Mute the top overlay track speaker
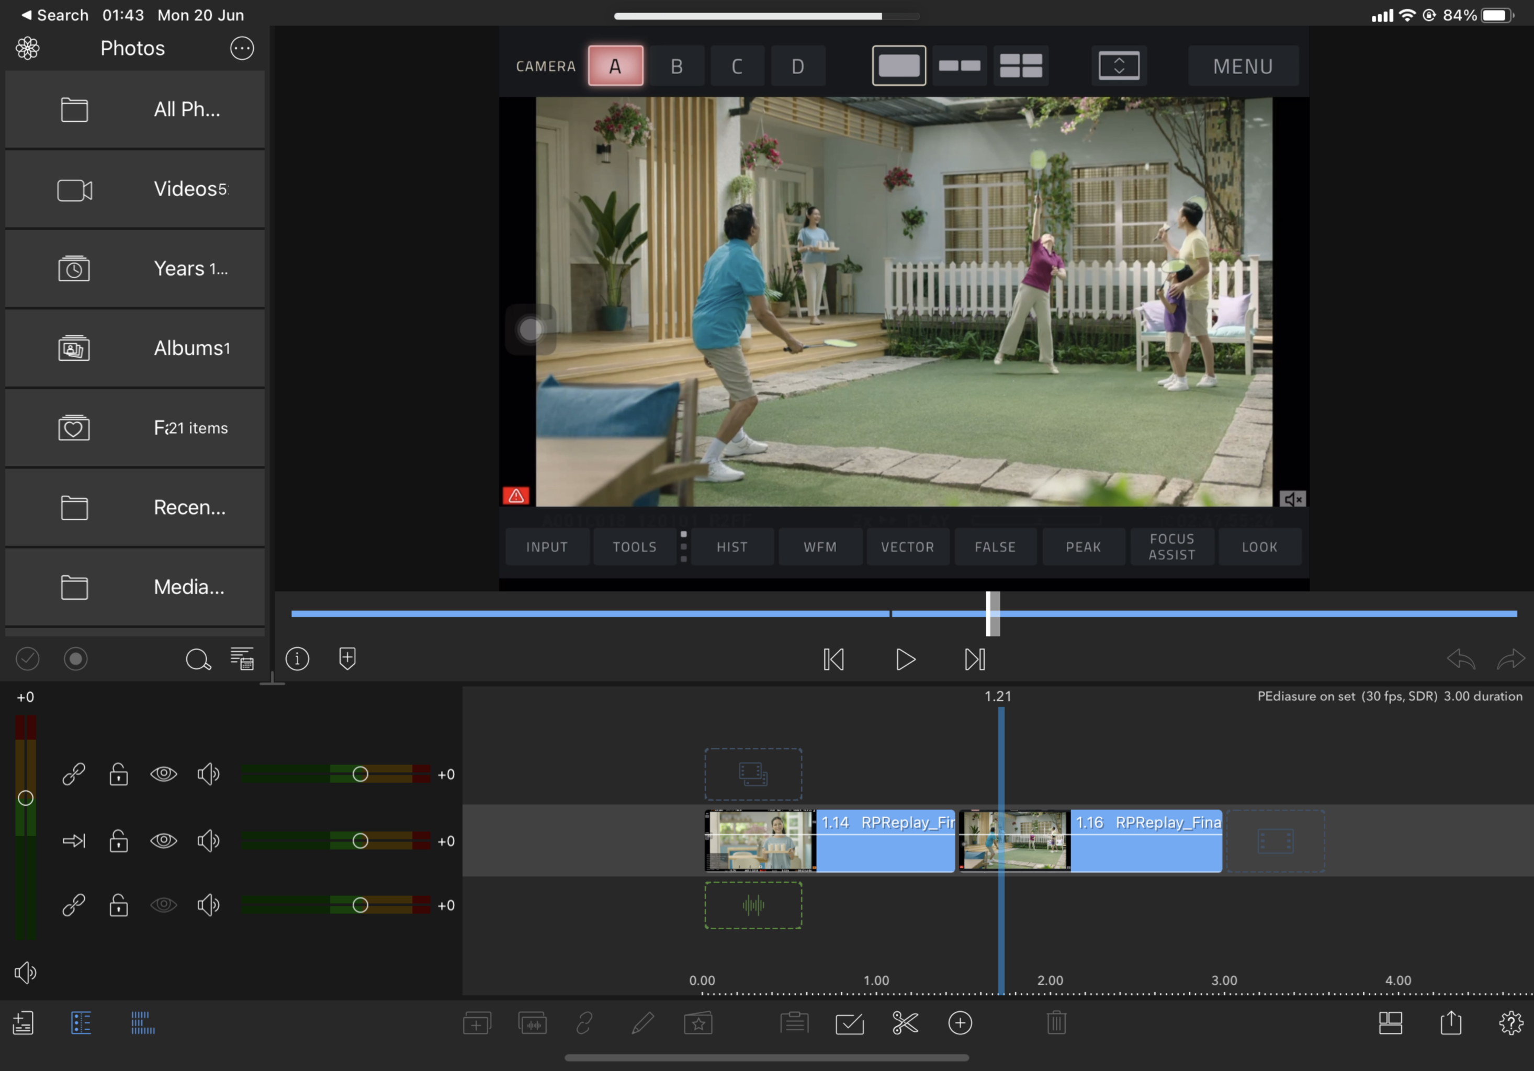Image resolution: width=1534 pixels, height=1071 pixels. click(x=208, y=774)
